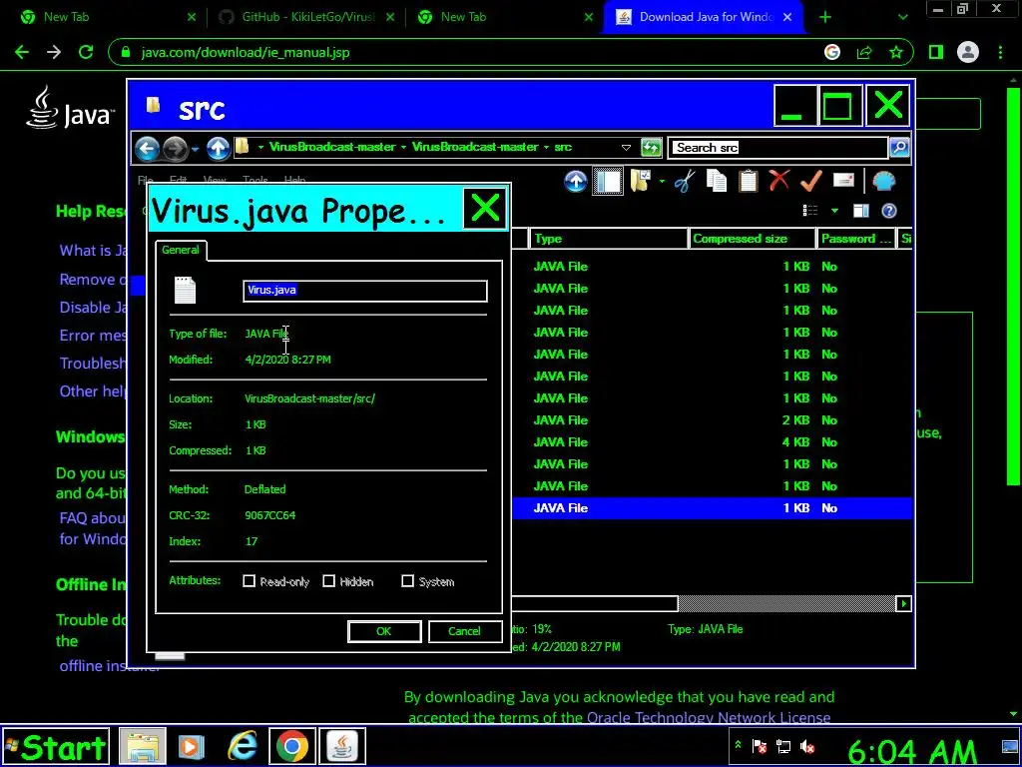This screenshot has width=1022, height=767.
Task: Click the Properties checkmark toolbar icon
Action: click(810, 182)
